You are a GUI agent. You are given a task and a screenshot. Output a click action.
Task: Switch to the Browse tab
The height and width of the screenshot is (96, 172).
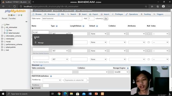[37, 14]
